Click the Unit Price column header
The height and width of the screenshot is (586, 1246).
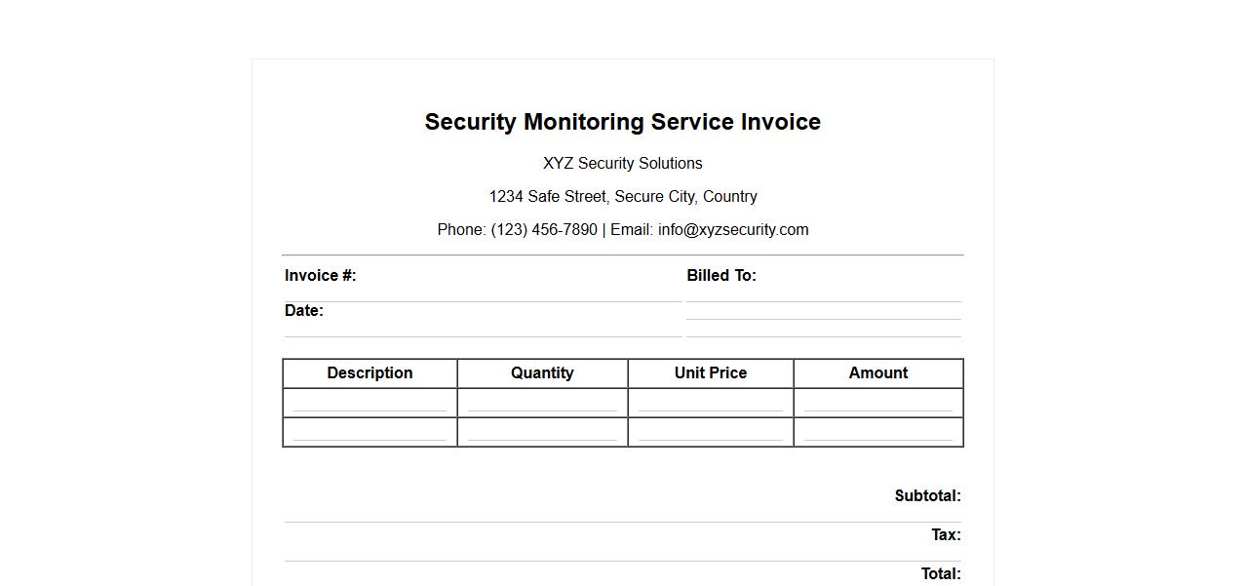[x=710, y=373]
